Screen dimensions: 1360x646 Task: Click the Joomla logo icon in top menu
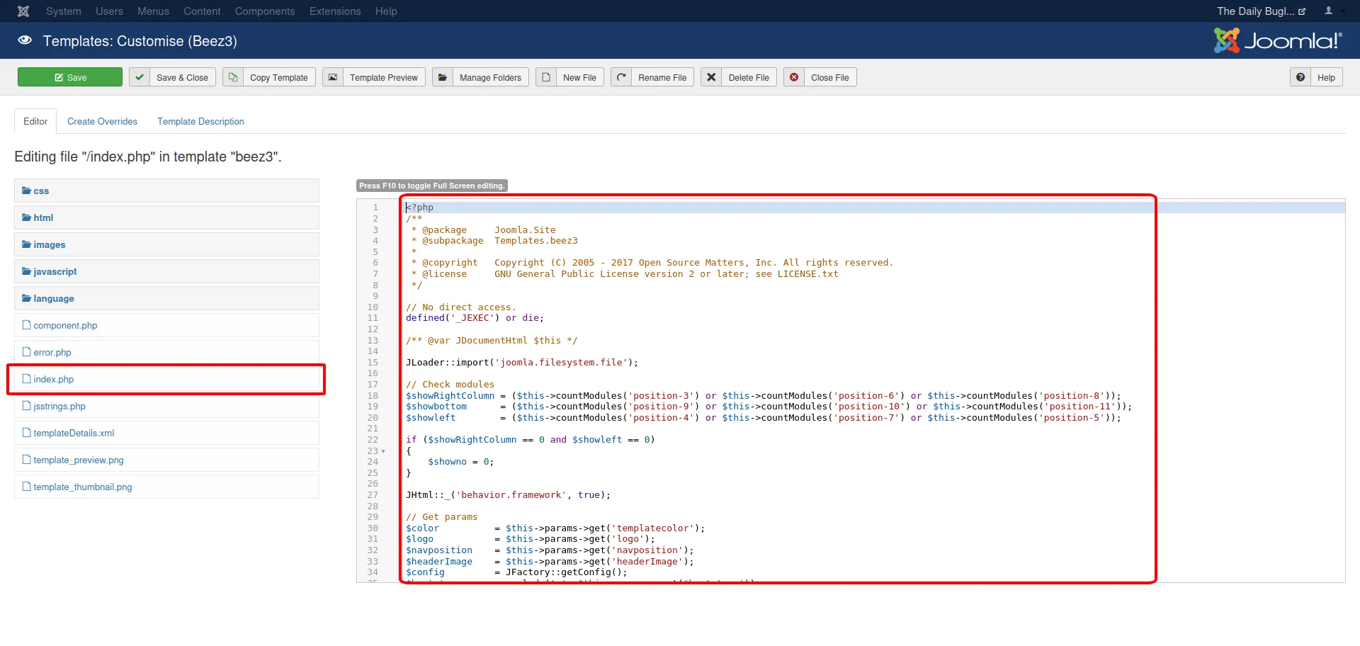[23, 11]
